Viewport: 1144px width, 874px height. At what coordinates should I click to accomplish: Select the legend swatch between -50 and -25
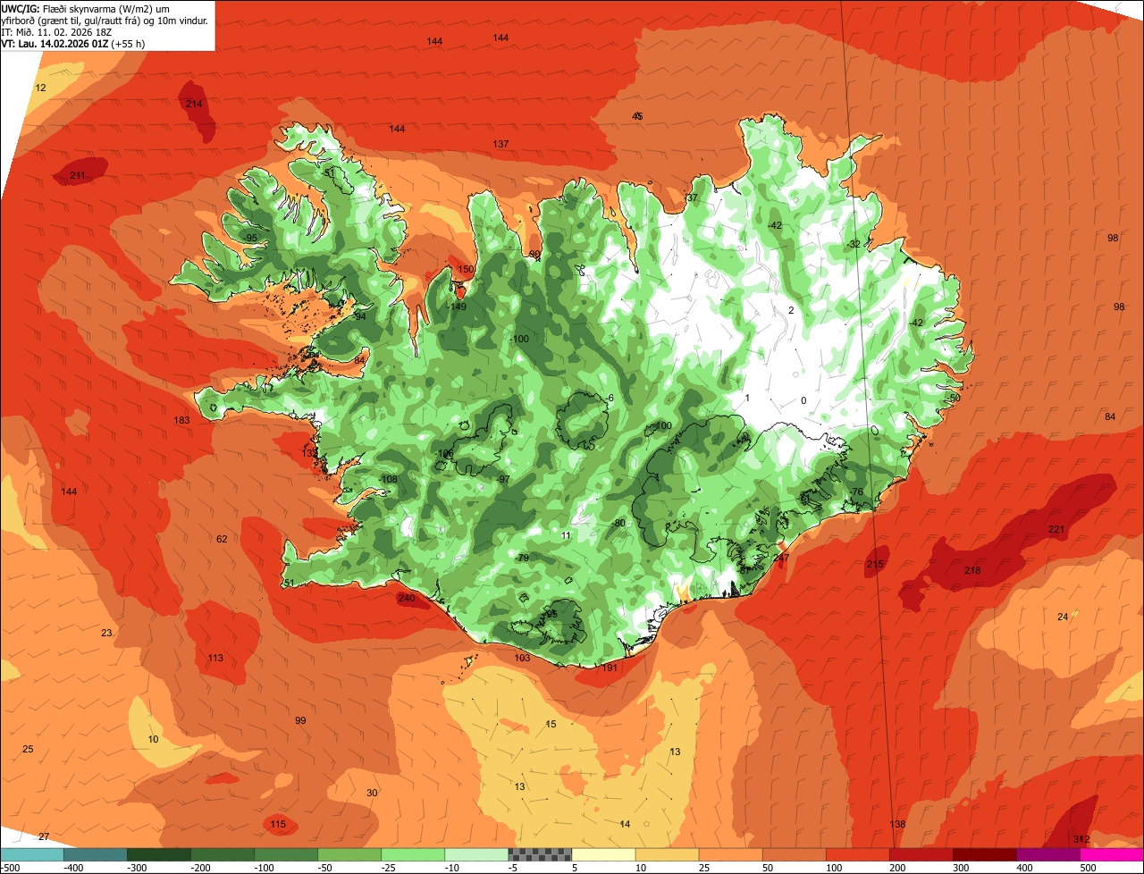tap(349, 853)
